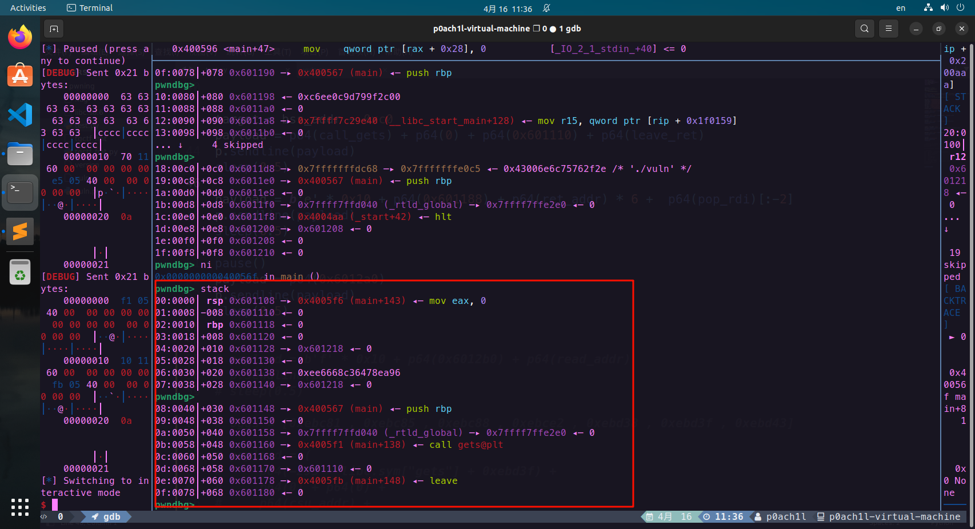Click the terminal window title text

point(507,29)
